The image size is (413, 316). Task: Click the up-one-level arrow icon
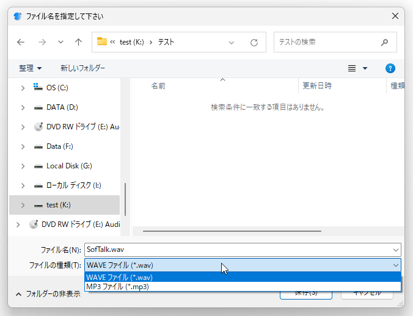78,42
